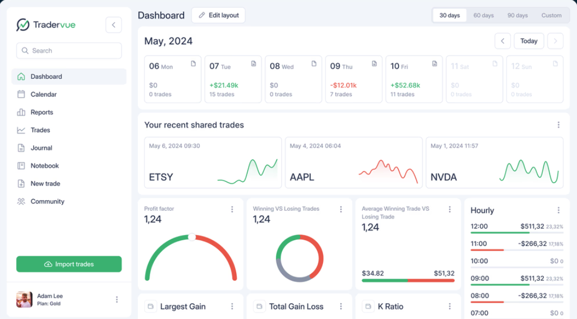Open Average Winning Trade widget options menu
577x319 pixels.
tap(449, 209)
